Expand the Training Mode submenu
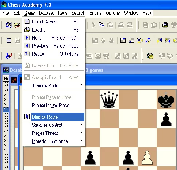This screenshot has width=177, height=170. coord(54,85)
